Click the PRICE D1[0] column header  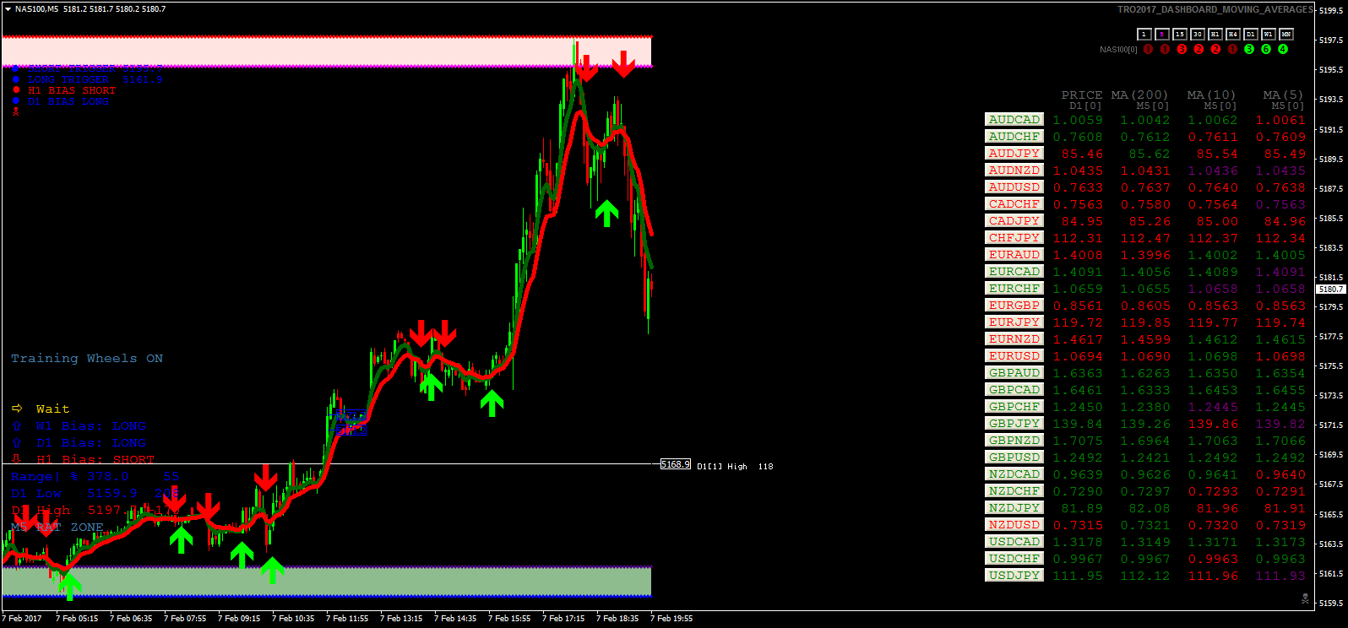click(1082, 100)
